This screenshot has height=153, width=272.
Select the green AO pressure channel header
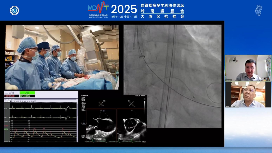(27, 93)
